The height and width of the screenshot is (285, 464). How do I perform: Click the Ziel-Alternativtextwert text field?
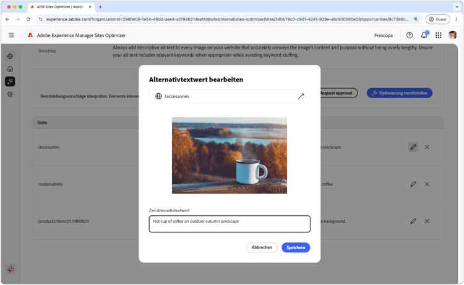(230, 224)
